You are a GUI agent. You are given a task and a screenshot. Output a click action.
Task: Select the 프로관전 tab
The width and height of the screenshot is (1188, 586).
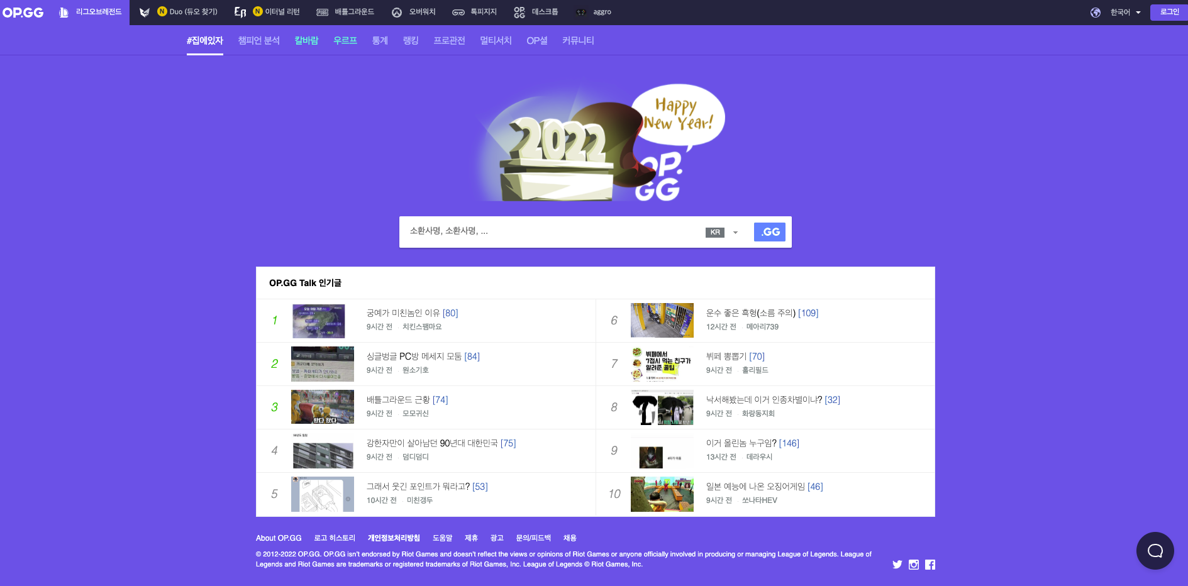(449, 41)
